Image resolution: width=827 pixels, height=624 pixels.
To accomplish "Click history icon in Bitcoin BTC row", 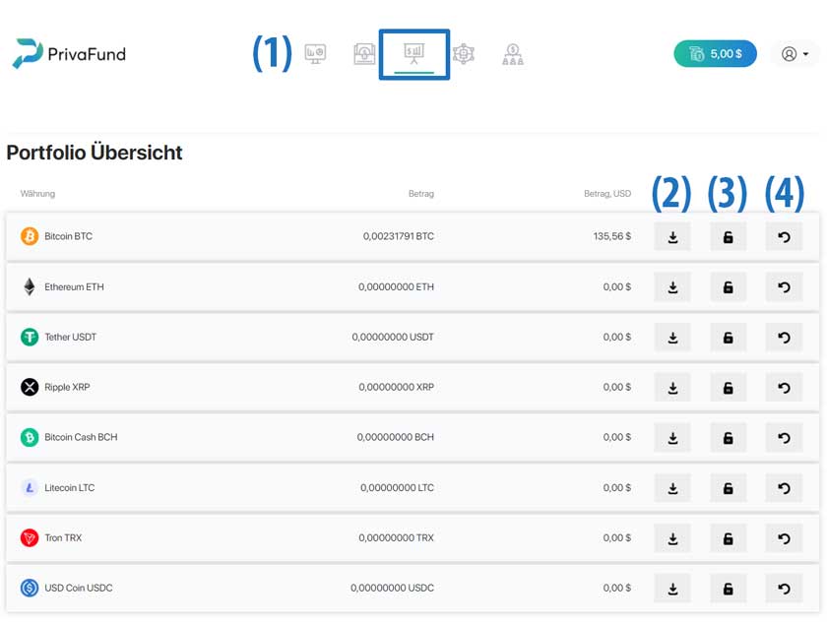I will point(784,237).
